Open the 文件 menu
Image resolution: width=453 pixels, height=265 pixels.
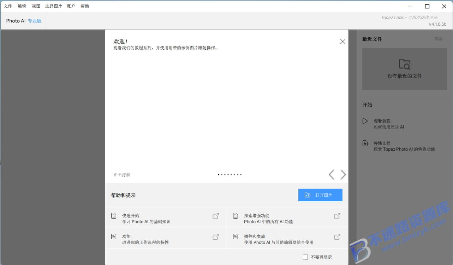pos(8,6)
